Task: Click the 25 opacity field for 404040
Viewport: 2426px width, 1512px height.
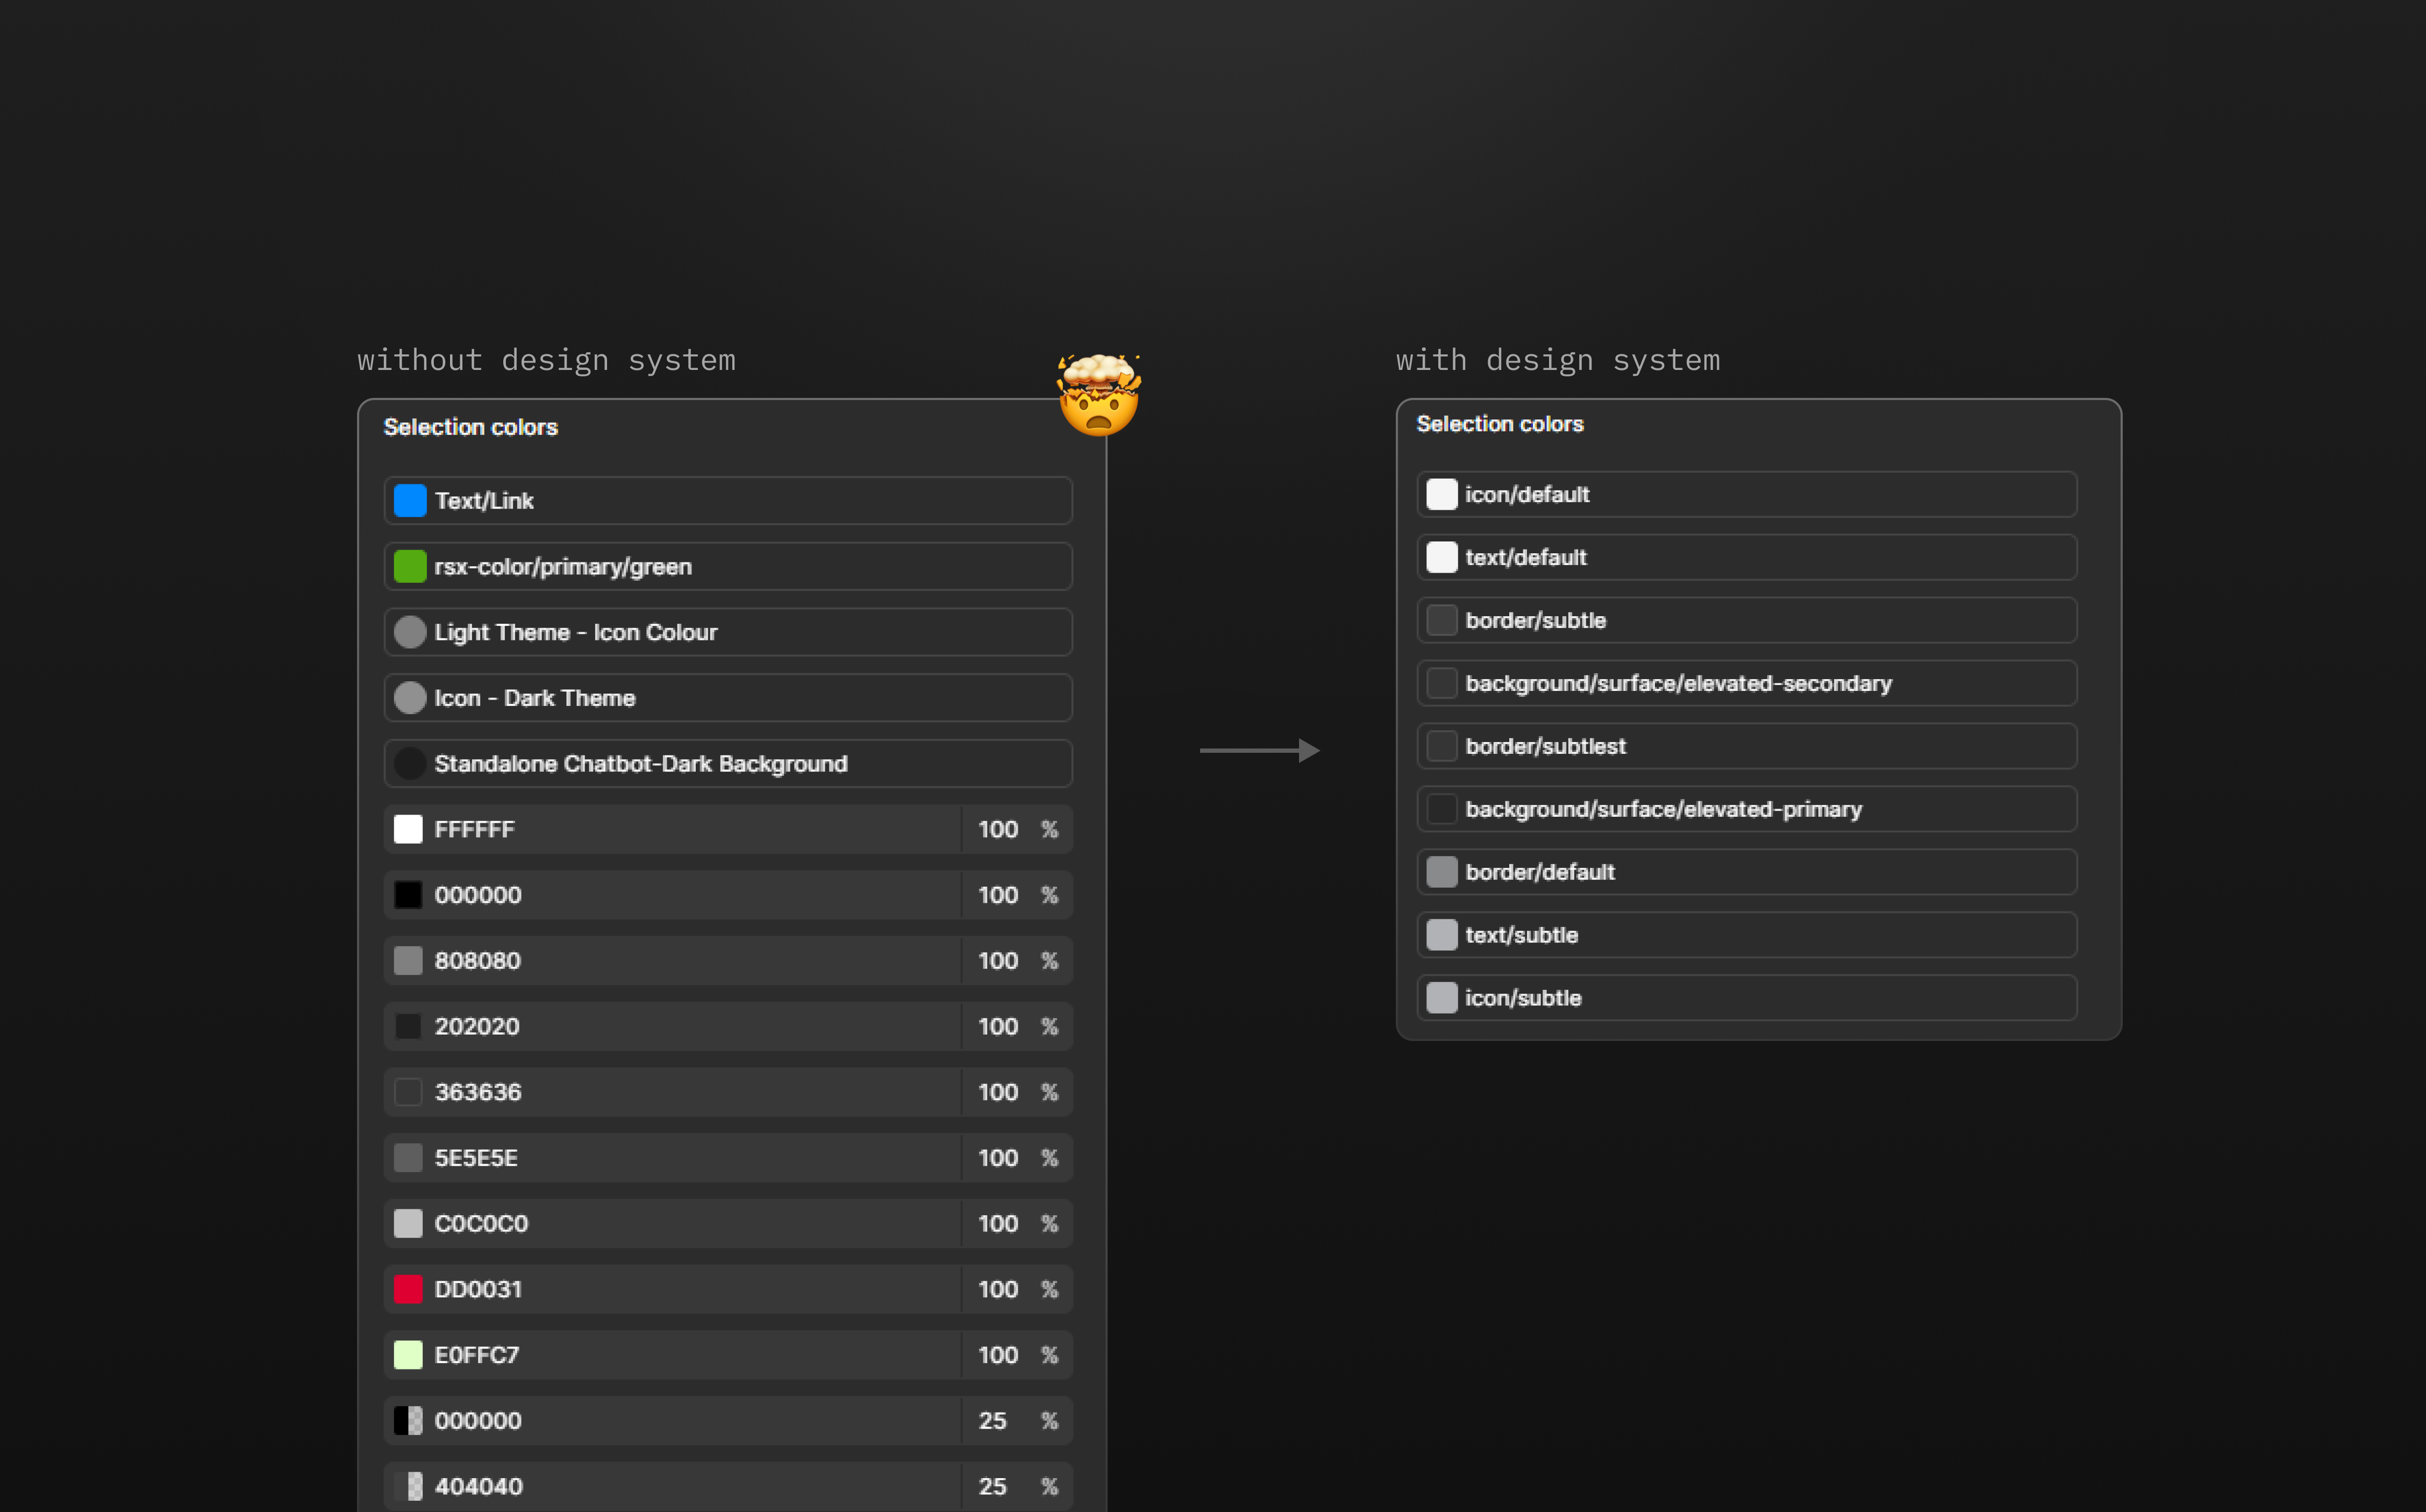Action: tap(992, 1486)
